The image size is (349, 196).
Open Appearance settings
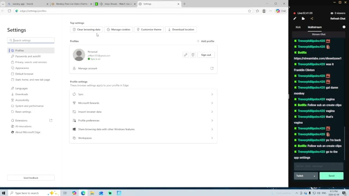(31, 68)
